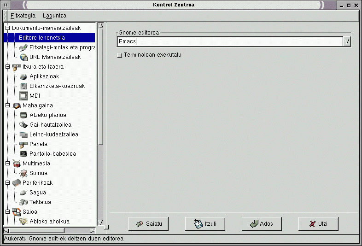
Task: Click the Abioko aholkua icon
Action: [x=23, y=221]
